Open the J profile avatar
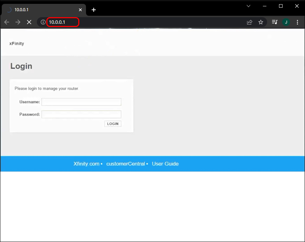The width and height of the screenshot is (305, 242). (x=286, y=22)
